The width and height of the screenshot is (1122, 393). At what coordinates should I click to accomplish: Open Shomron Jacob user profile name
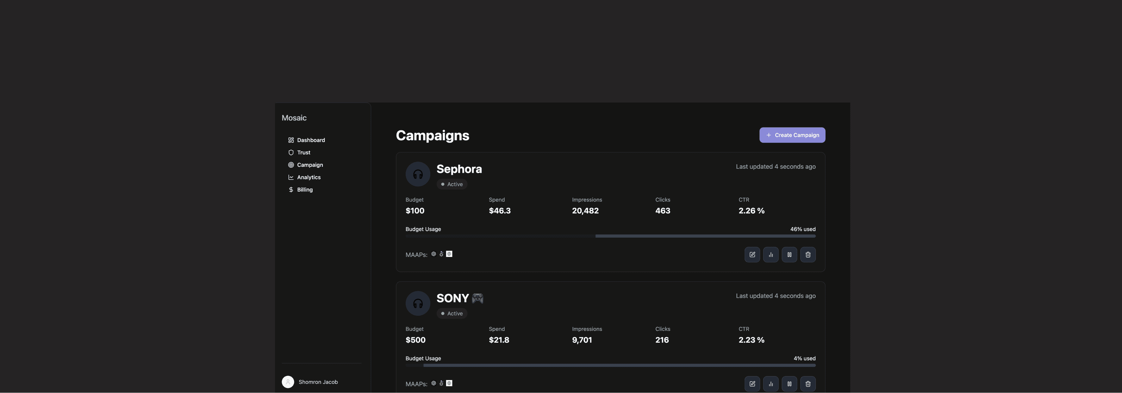(x=318, y=382)
